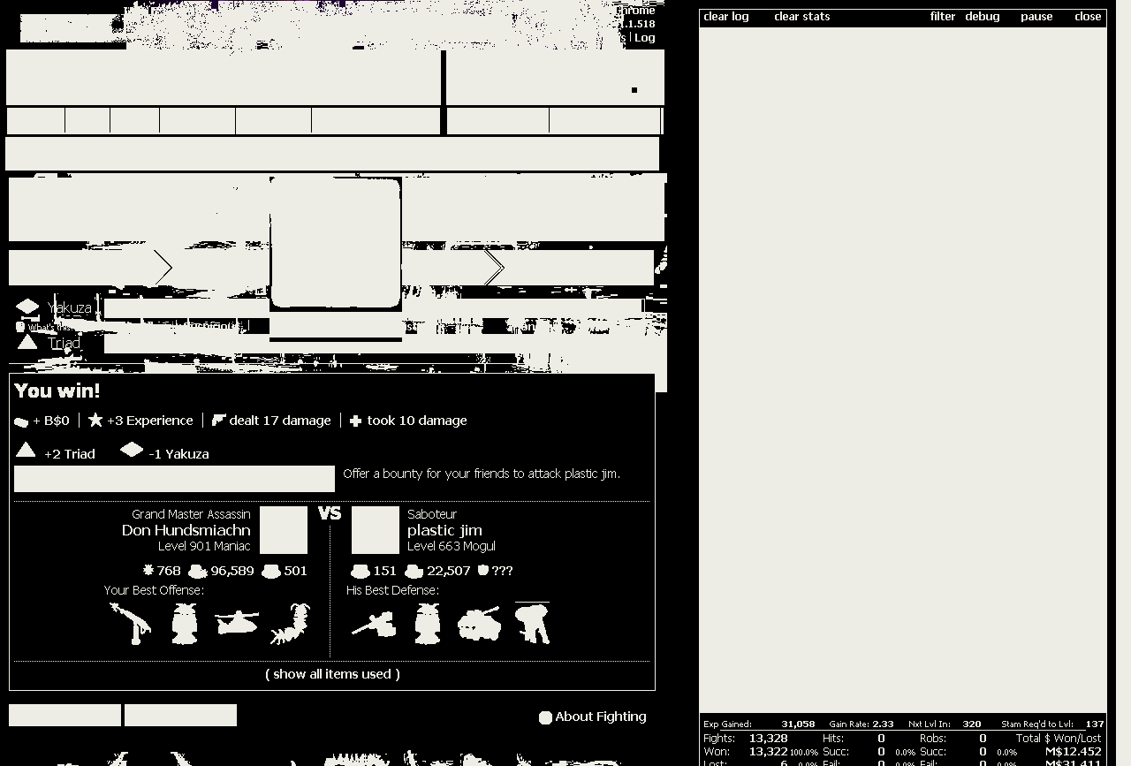Open the Log link at top of game
This screenshot has width=1131, height=766.
[x=645, y=37]
